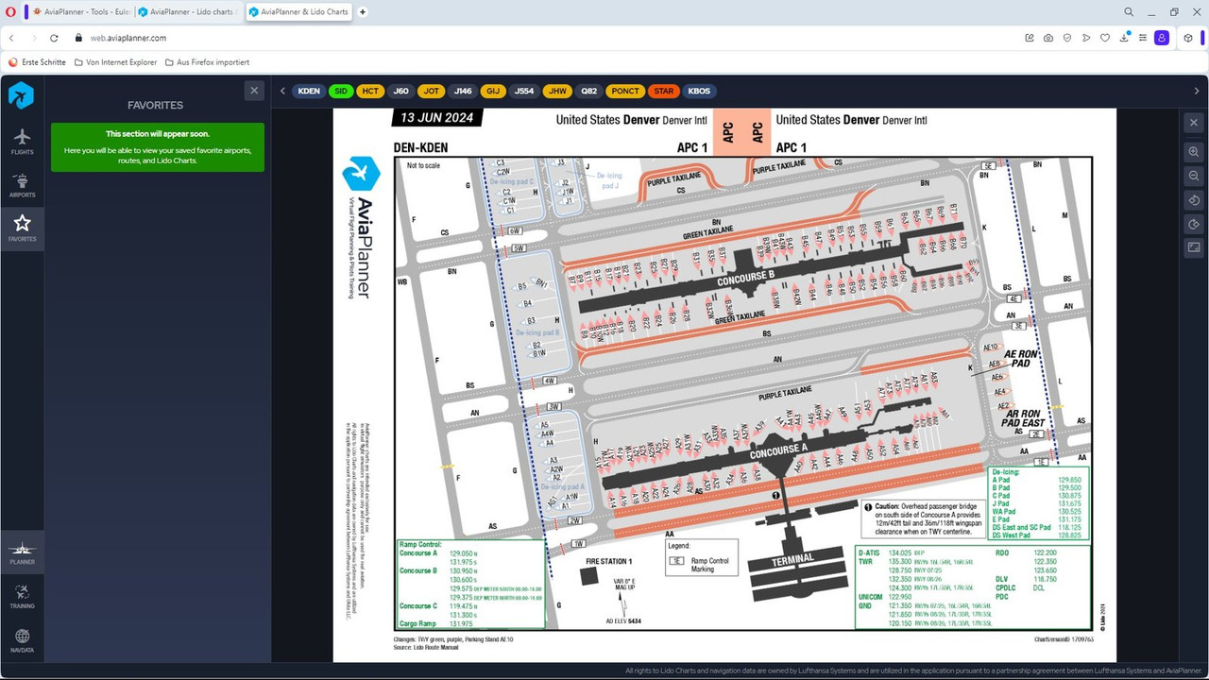Click the Denver APC 1 chart image
The width and height of the screenshot is (1209, 680).
tap(724, 385)
